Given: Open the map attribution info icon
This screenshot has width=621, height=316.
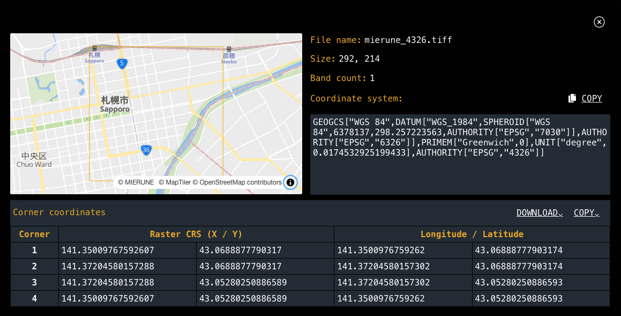Looking at the screenshot, I should [x=290, y=182].
